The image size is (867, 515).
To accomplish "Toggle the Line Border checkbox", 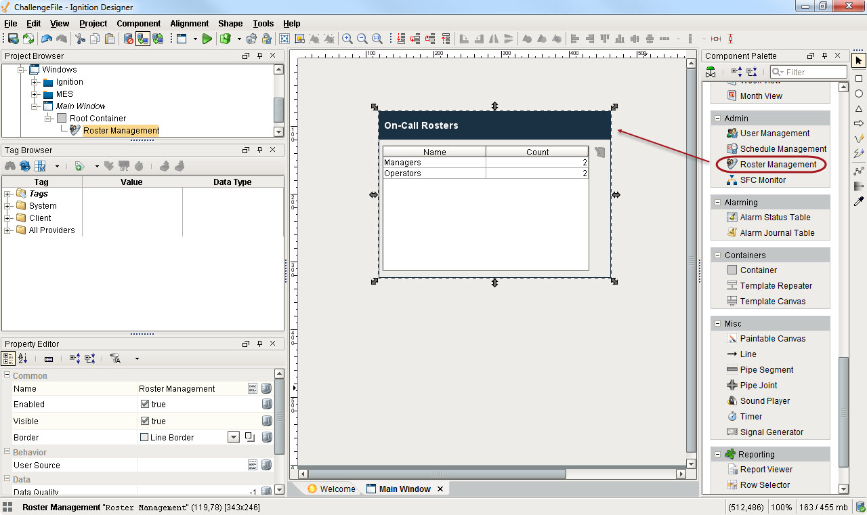I will pos(144,438).
